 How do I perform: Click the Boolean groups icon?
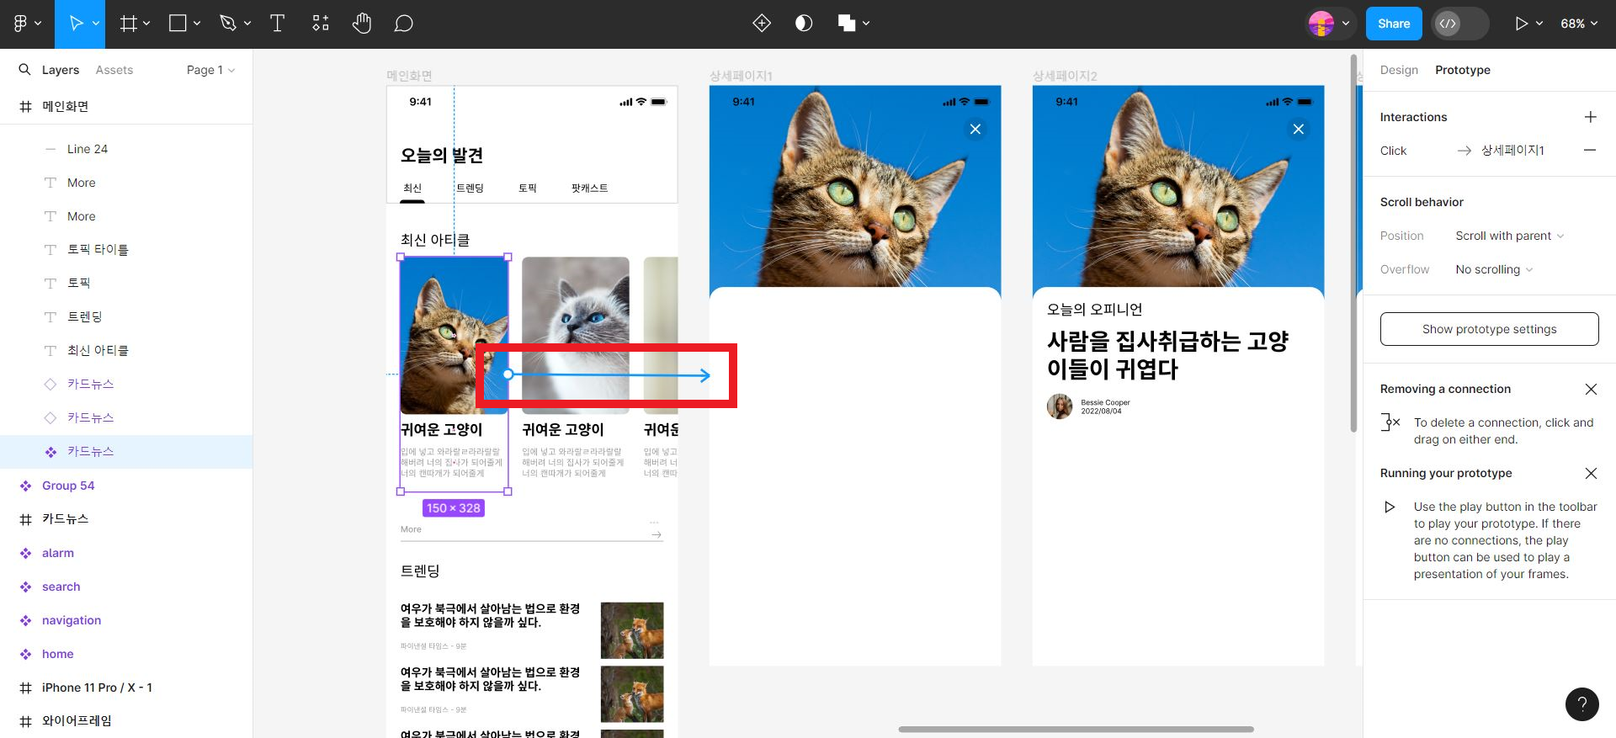tap(847, 24)
